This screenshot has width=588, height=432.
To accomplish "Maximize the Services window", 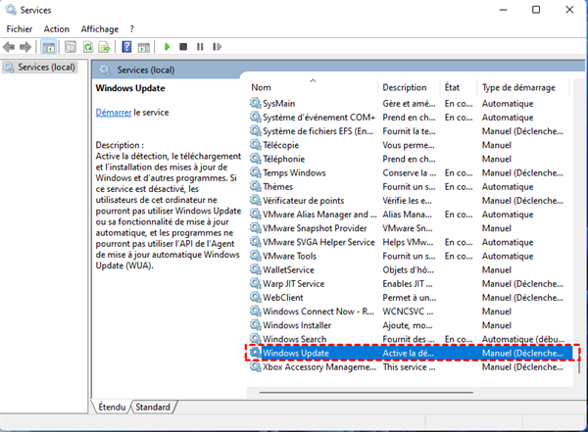I will coord(536,10).
